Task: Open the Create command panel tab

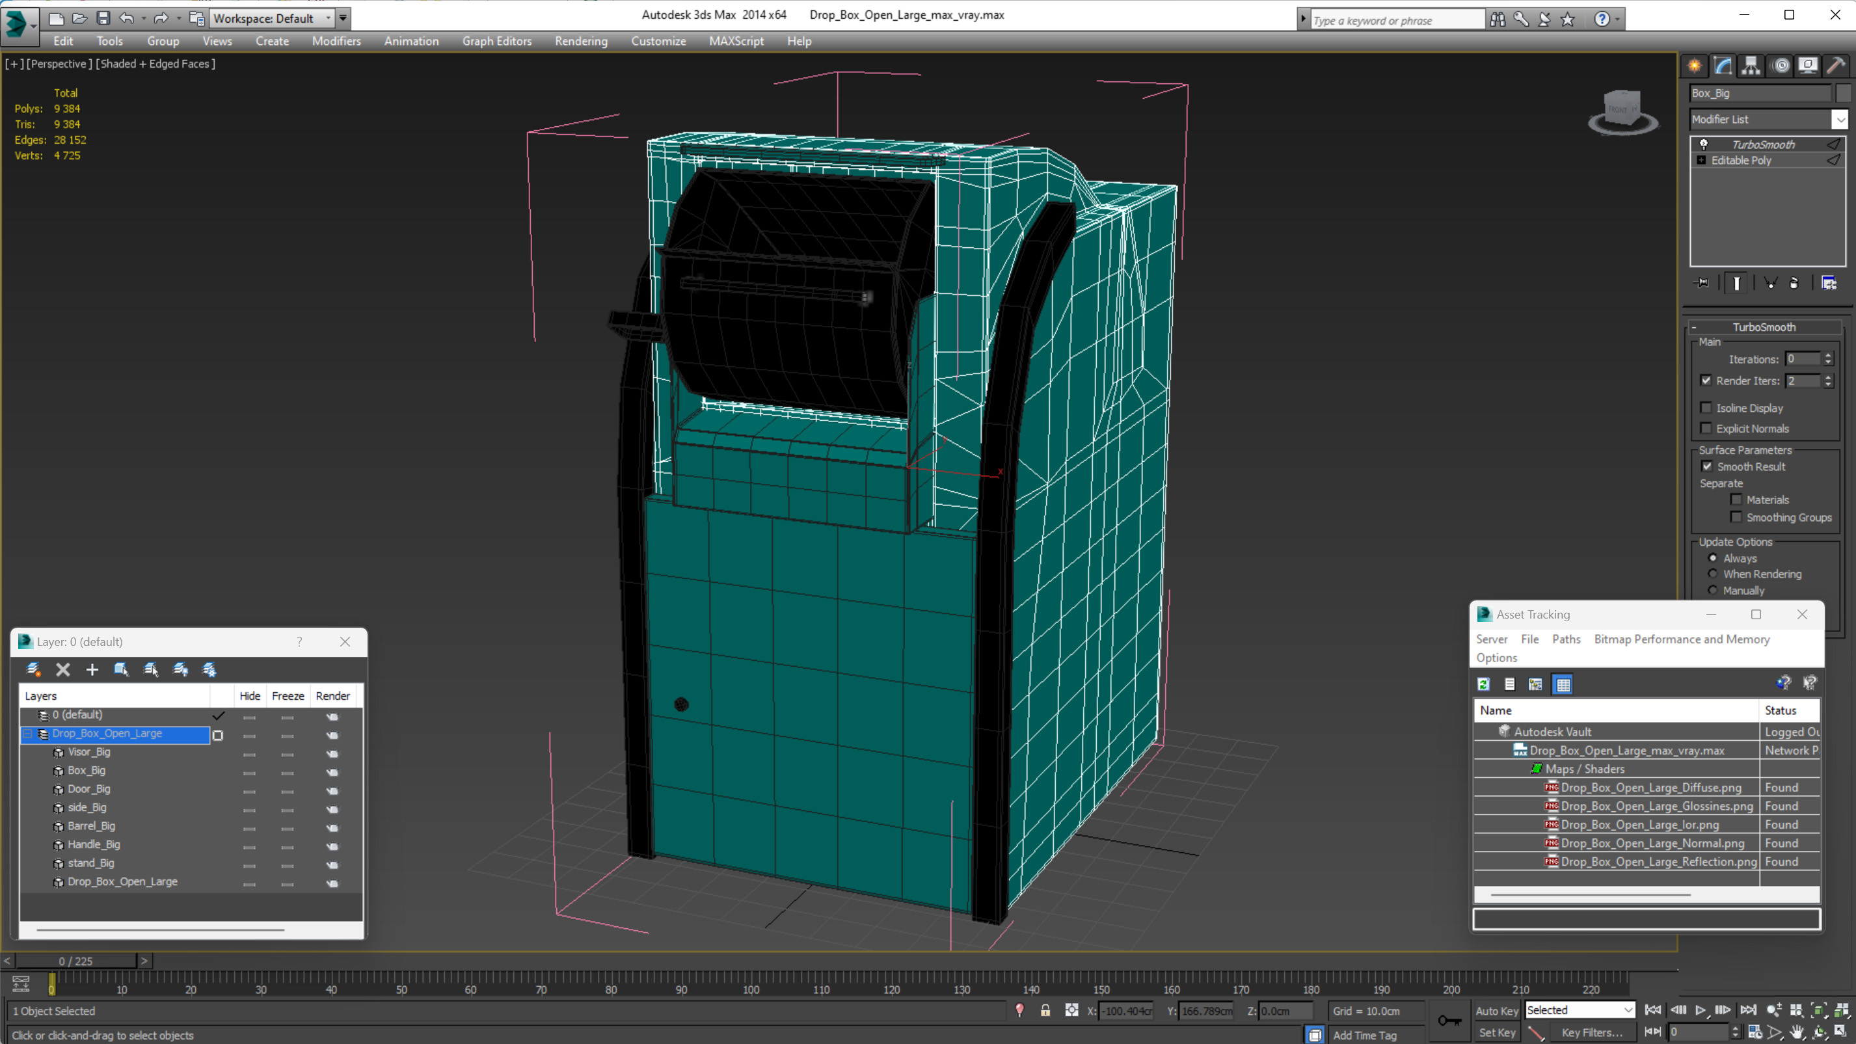Action: (1695, 66)
